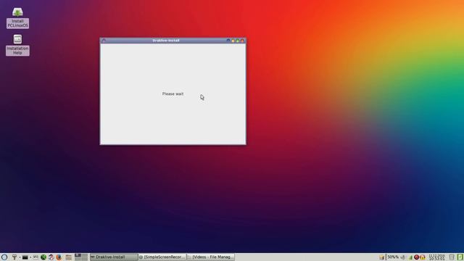The width and height of the screenshot is (464, 261).
Task: Open the Draklive-Install window menu icon
Action: point(104,41)
